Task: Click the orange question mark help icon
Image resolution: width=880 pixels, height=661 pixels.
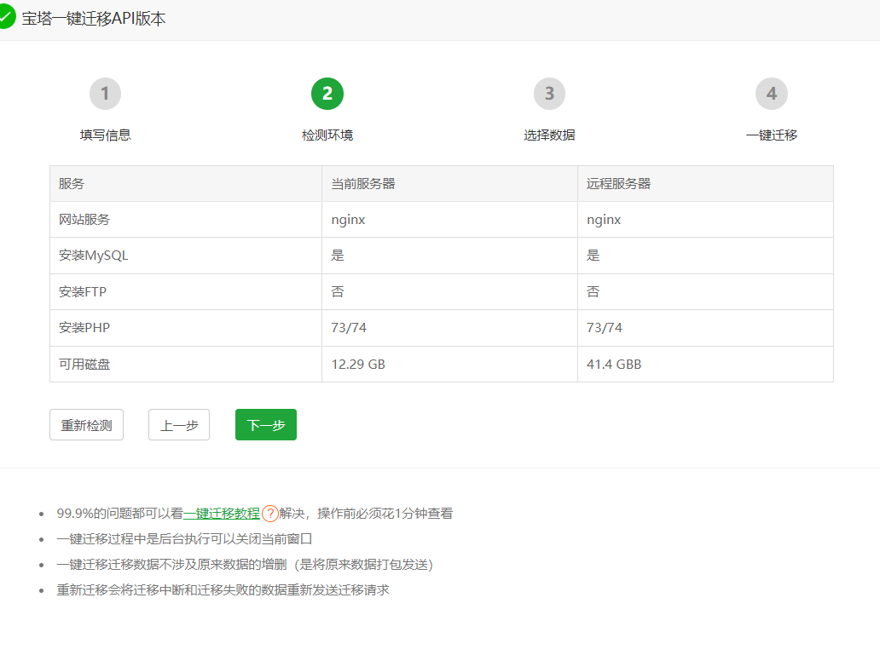Action: [x=269, y=514]
